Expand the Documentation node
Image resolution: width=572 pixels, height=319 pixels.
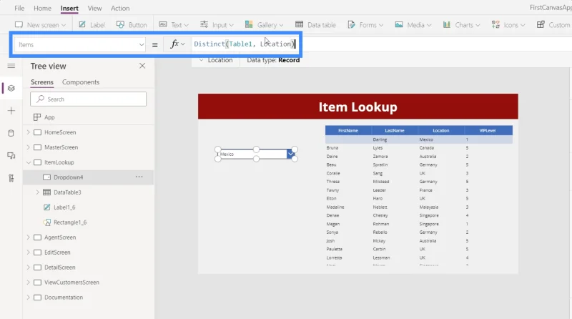[x=29, y=297]
